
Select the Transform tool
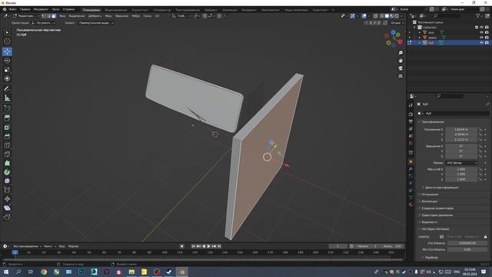tap(7, 78)
